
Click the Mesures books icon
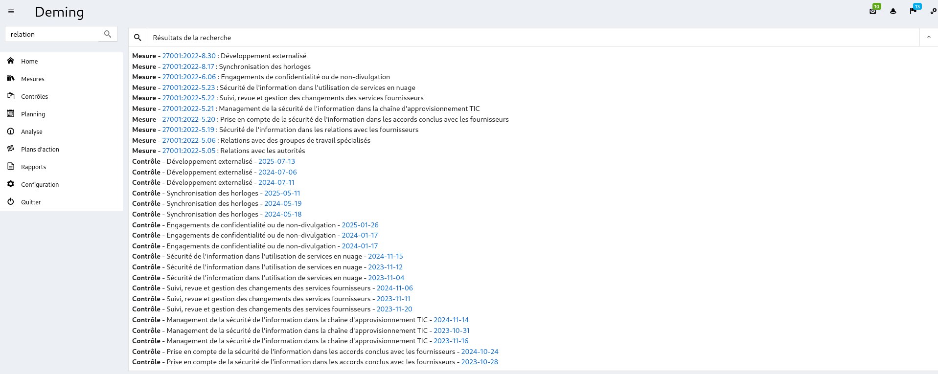click(11, 78)
